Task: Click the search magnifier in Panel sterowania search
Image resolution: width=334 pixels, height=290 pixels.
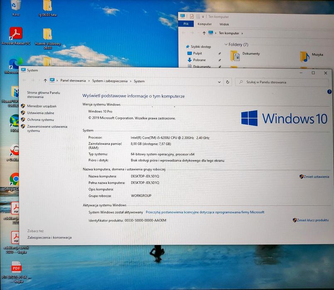Action: click(241, 82)
